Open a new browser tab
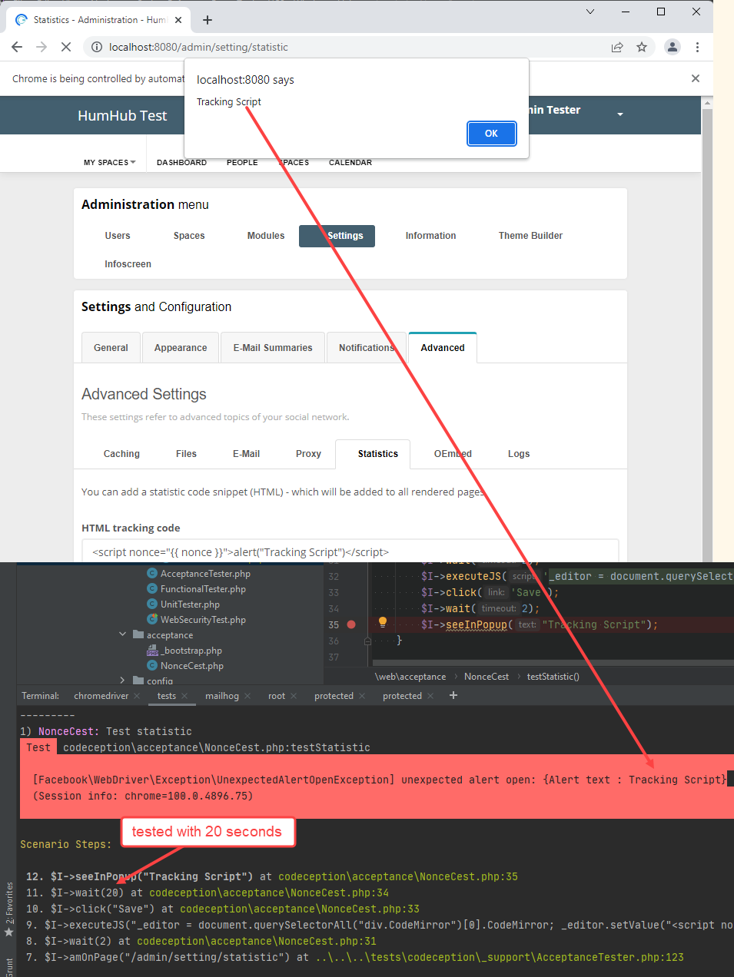This screenshot has height=977, width=734. coord(208,20)
